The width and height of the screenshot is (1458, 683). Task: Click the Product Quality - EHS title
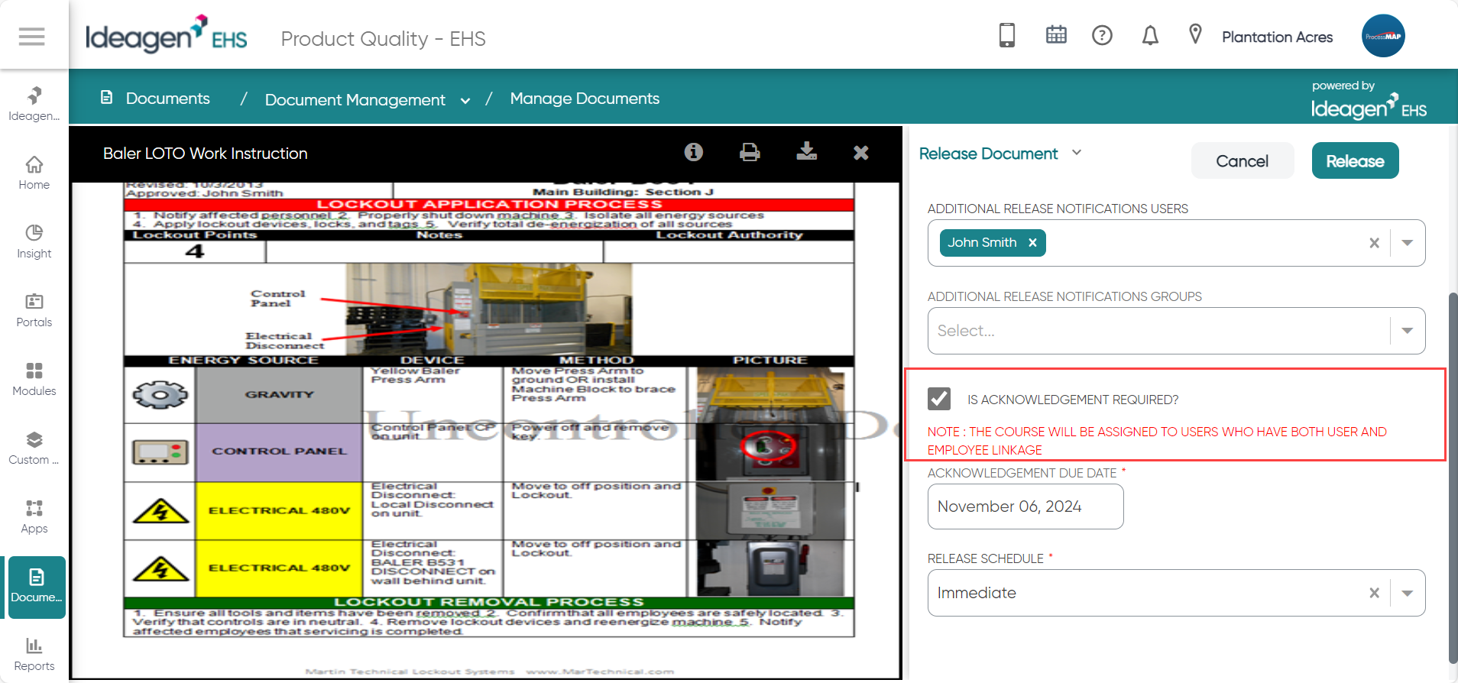point(383,39)
